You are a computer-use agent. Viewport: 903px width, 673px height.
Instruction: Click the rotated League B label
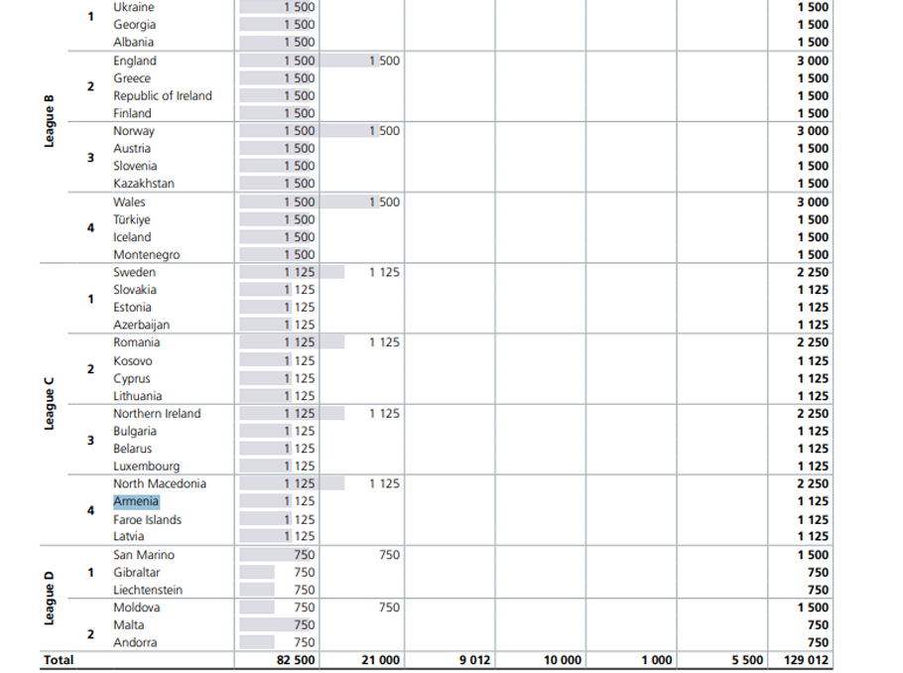coord(50,121)
